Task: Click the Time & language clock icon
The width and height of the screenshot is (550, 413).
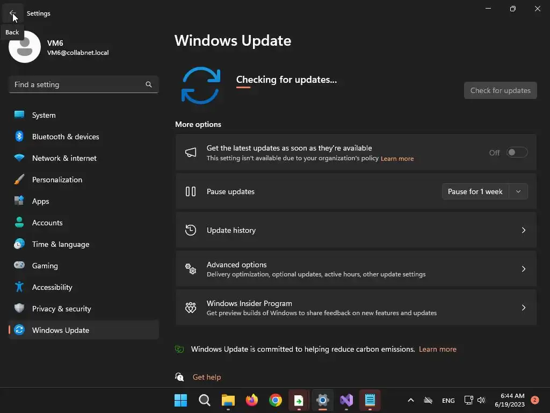Action: pos(19,244)
